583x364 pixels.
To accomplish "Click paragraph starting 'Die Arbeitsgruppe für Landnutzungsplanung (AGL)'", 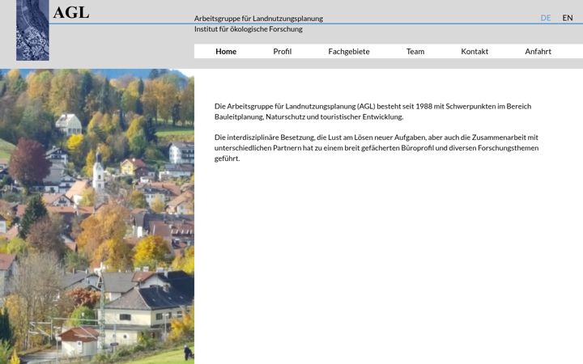I will (x=373, y=112).
